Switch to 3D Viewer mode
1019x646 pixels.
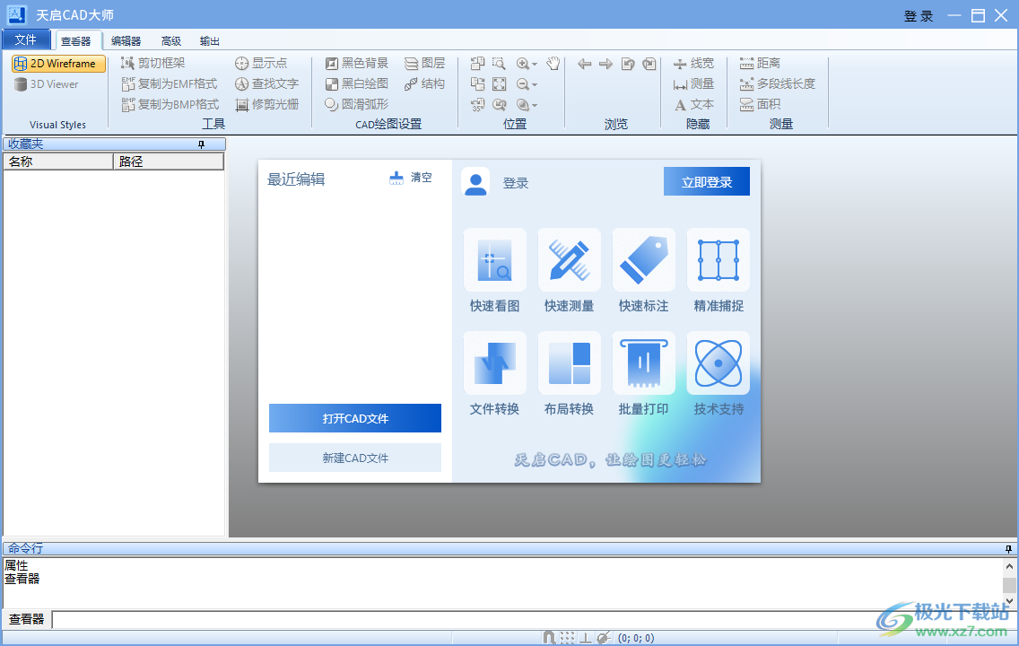(x=46, y=84)
